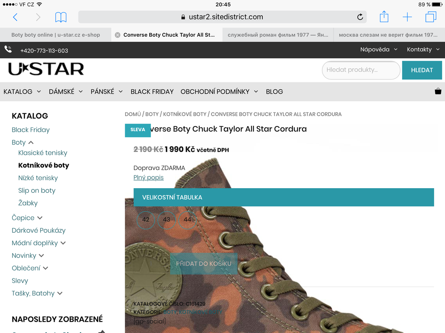Expand the Oblečení category chevron

46,268
